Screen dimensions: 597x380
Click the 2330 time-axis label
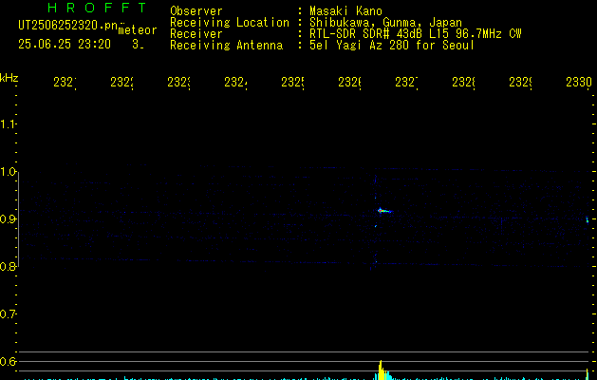click(579, 82)
